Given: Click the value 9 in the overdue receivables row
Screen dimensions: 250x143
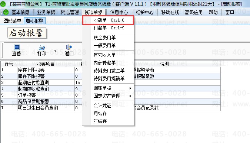Looking at the screenshot, I should point(77,89).
